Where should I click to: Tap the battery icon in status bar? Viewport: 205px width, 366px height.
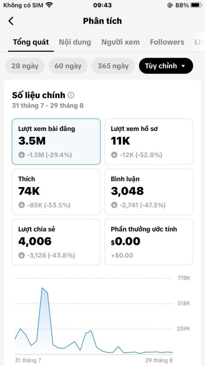pos(196,5)
